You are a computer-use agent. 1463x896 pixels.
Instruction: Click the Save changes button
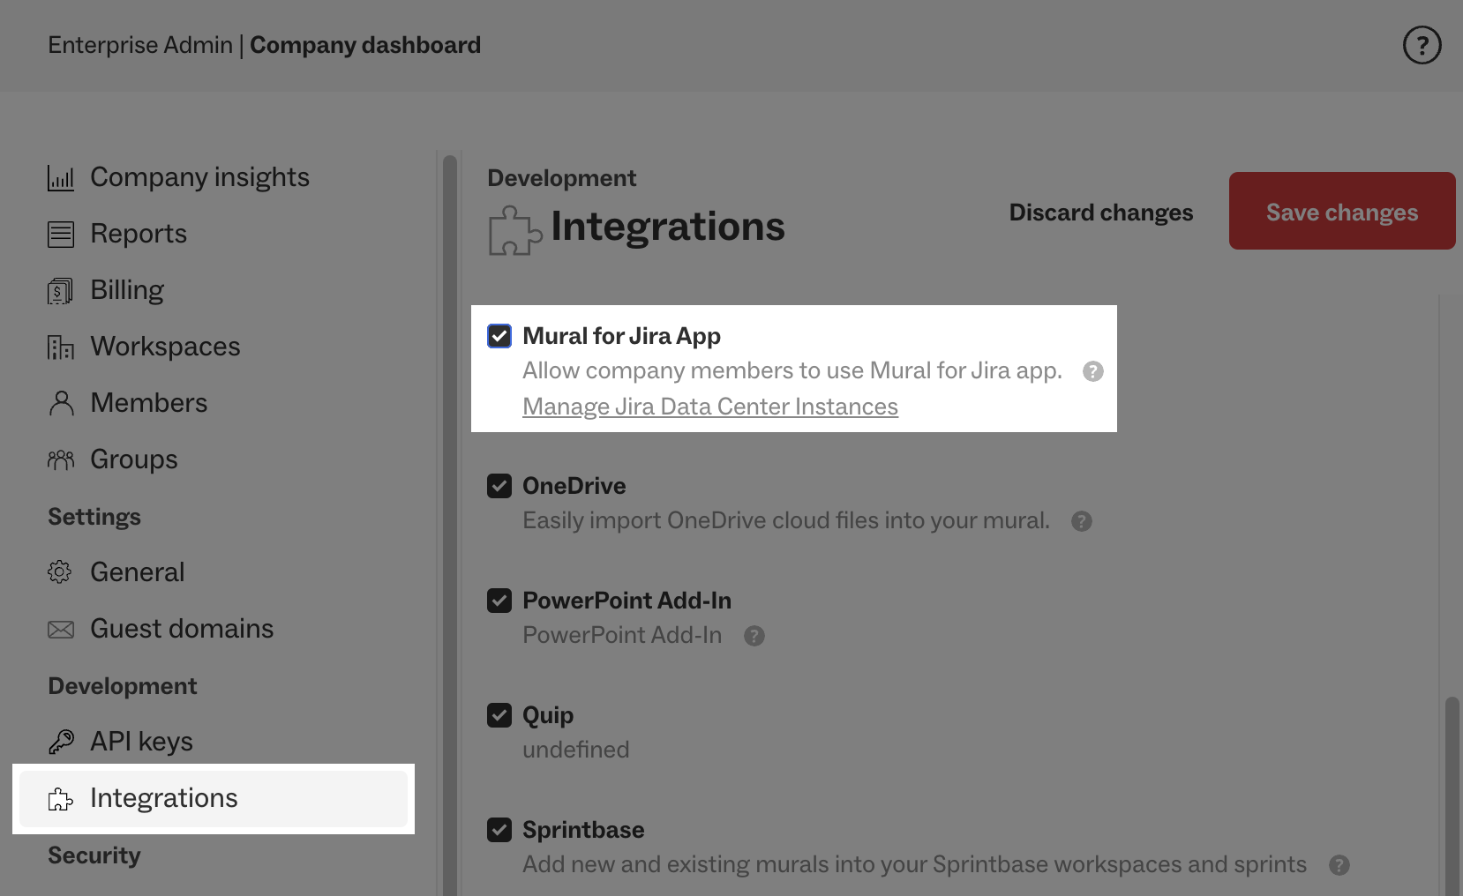click(x=1341, y=211)
